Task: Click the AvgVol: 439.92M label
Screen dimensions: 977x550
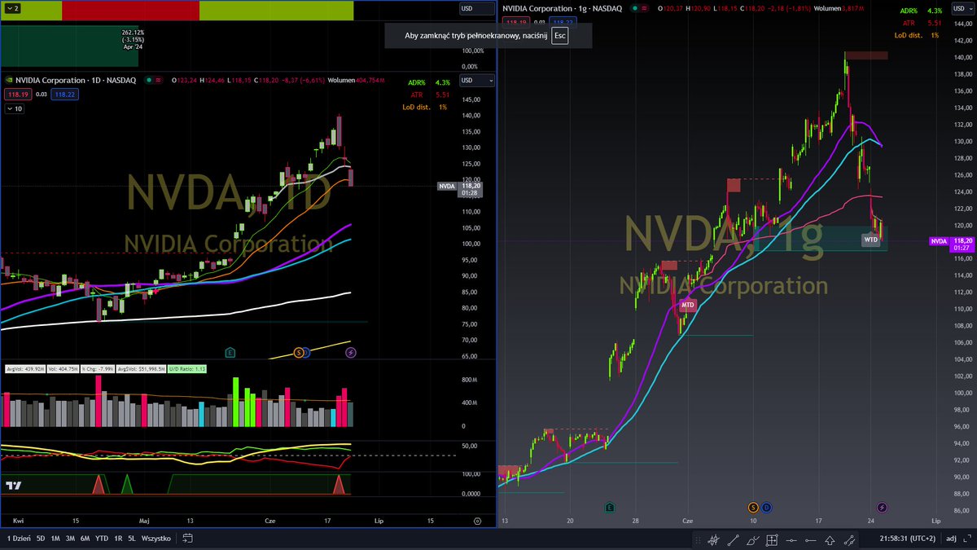Action: pos(25,369)
